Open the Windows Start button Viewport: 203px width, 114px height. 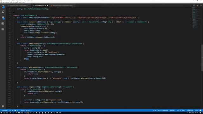pos(1,113)
